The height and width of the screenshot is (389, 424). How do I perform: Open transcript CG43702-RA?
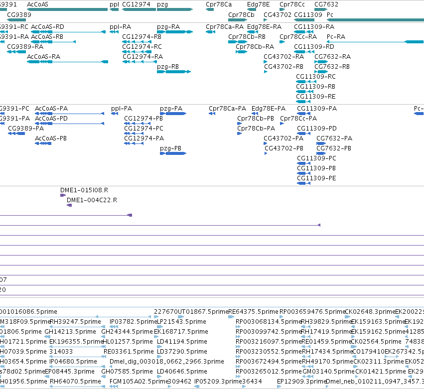pyautogui.click(x=284, y=57)
